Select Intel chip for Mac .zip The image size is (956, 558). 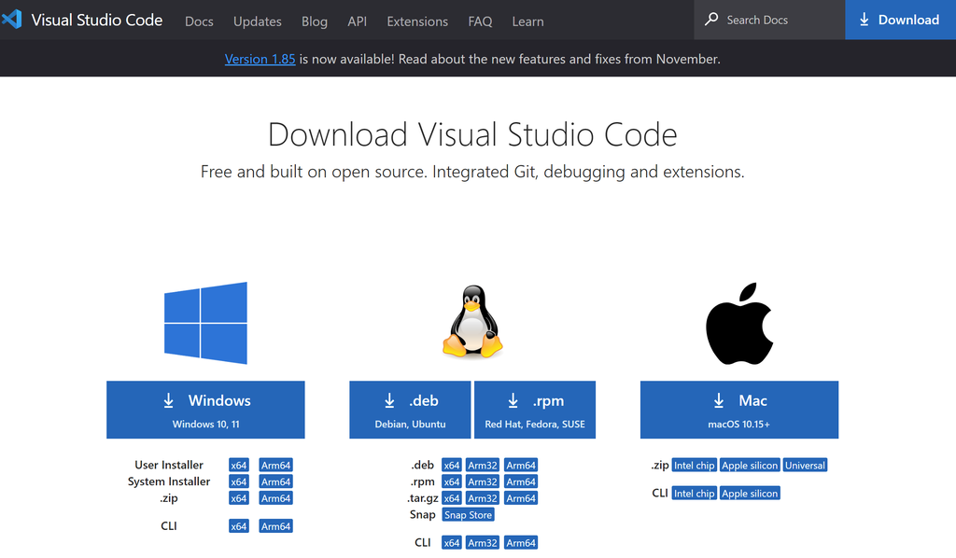[694, 466]
